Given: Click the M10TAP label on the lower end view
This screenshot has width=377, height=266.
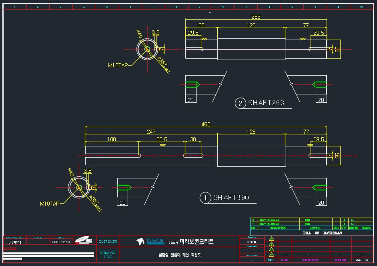Looking at the screenshot, I should tap(50, 204).
